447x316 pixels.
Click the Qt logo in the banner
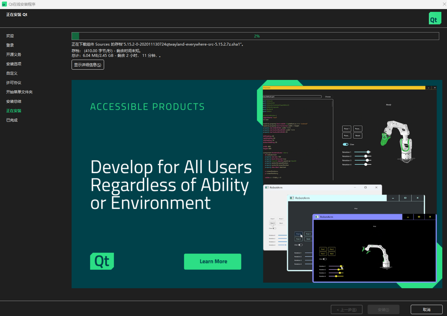click(x=102, y=261)
